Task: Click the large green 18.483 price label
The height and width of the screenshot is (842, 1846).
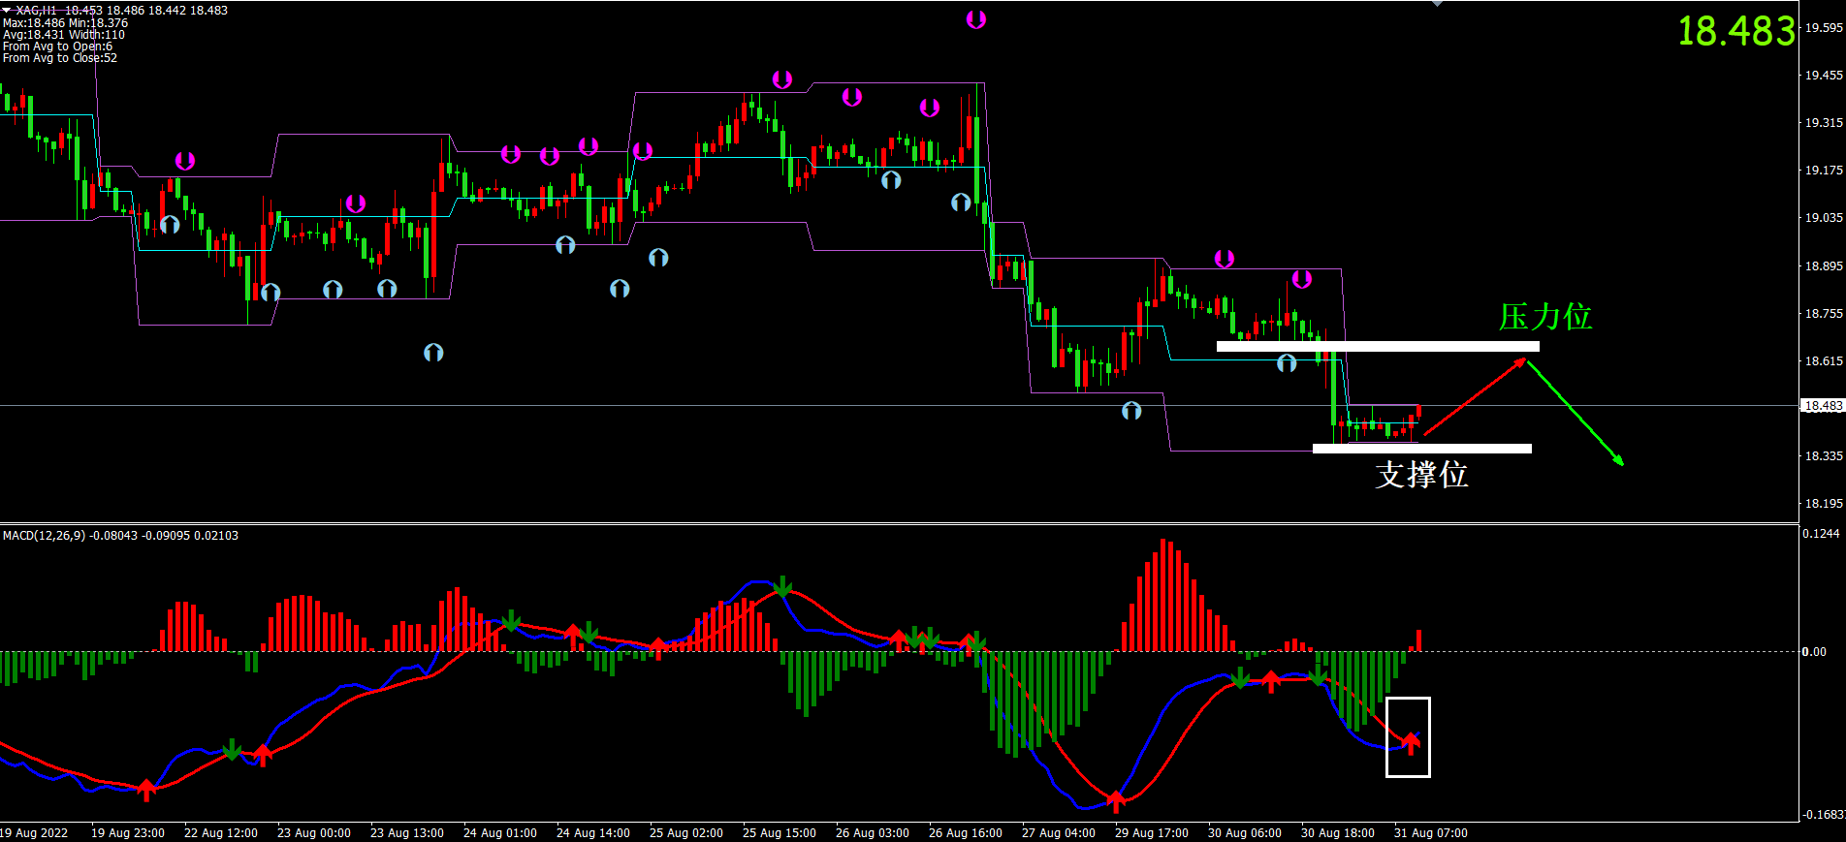Action: pyautogui.click(x=1735, y=31)
